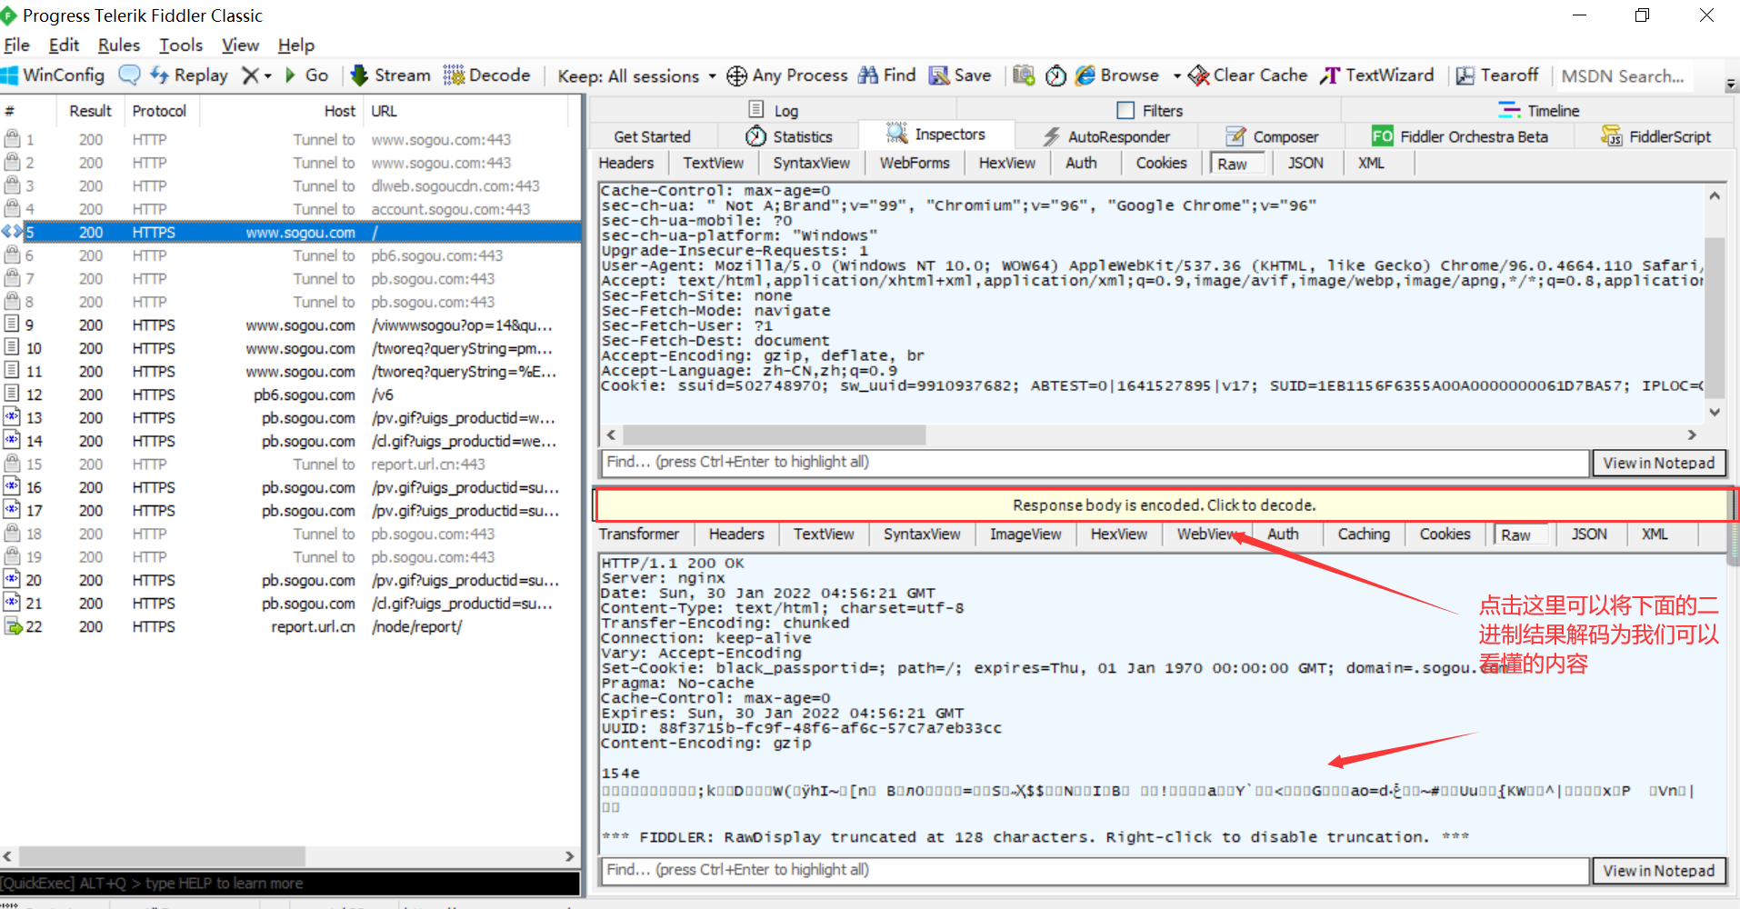Switch request inspector to WebForms tab

click(x=915, y=163)
